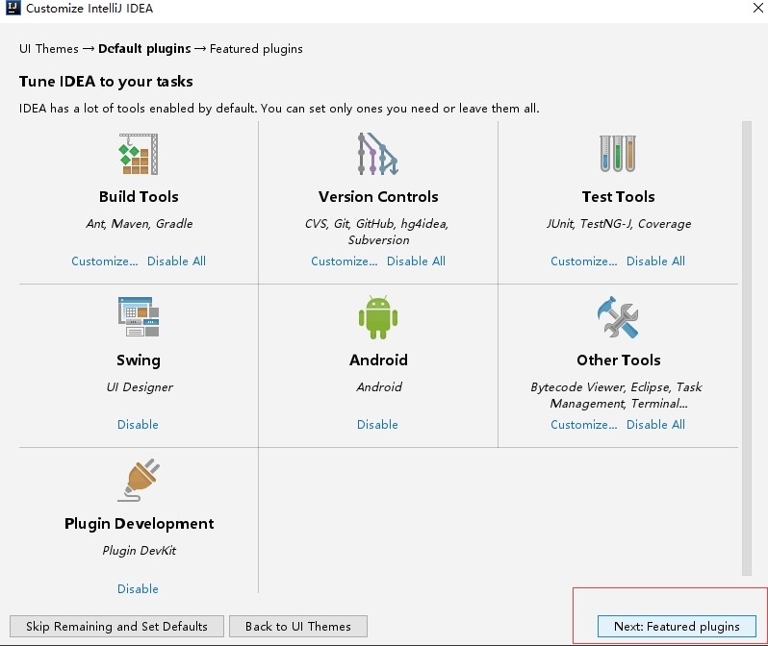Click the 'Other Tools' heading
The image size is (768, 646).
(618, 360)
